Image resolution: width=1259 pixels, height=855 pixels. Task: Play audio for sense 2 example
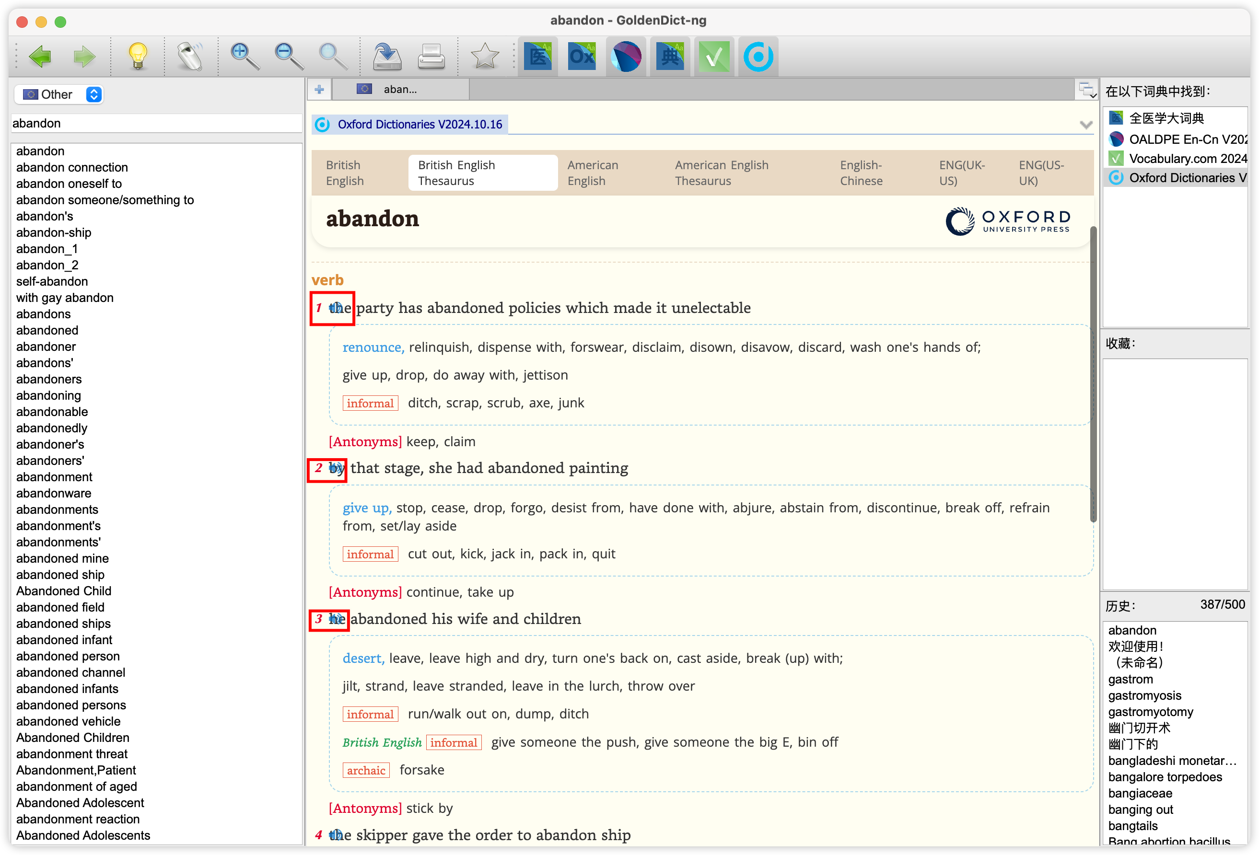point(336,468)
